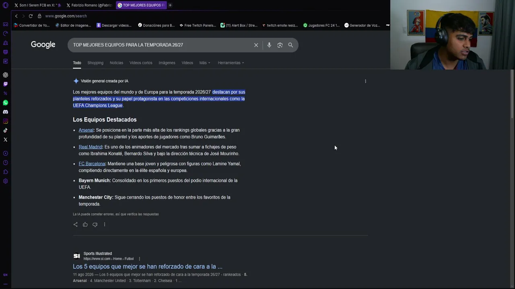
Task: Open the Opera menu logo
Action: pyautogui.click(x=5, y=5)
